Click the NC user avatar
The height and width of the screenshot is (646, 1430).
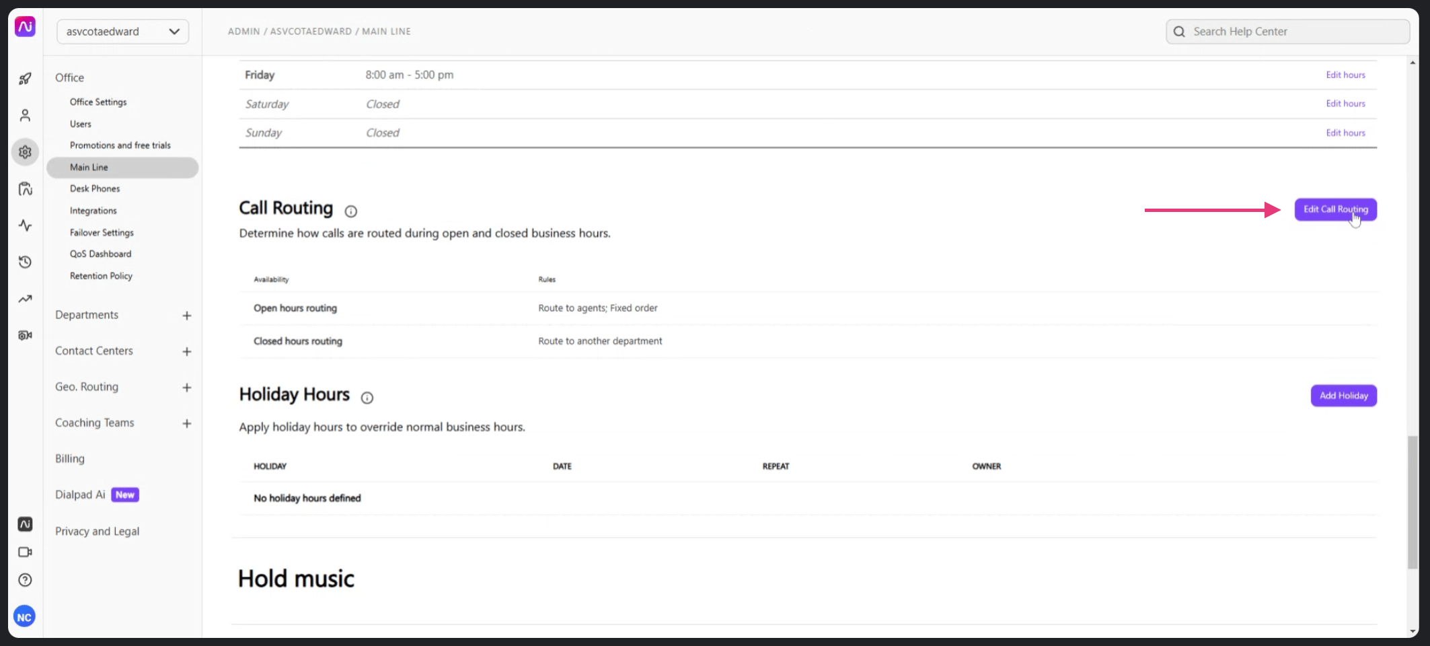(x=24, y=616)
